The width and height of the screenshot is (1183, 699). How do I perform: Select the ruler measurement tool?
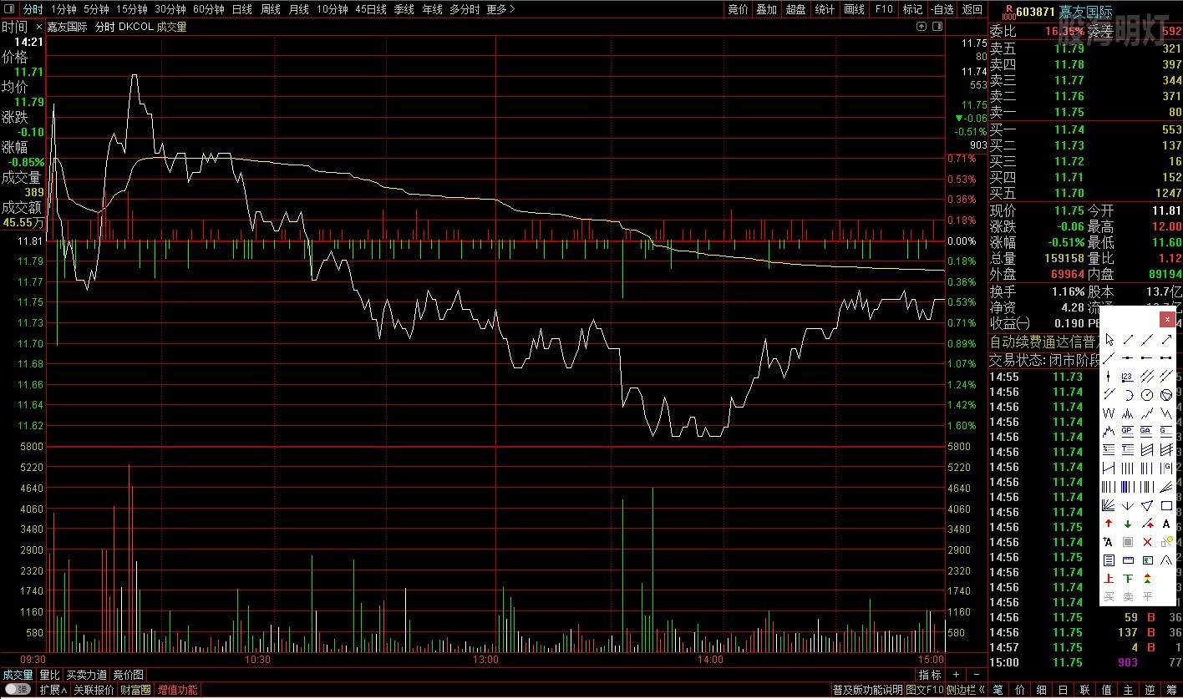(x=1128, y=560)
